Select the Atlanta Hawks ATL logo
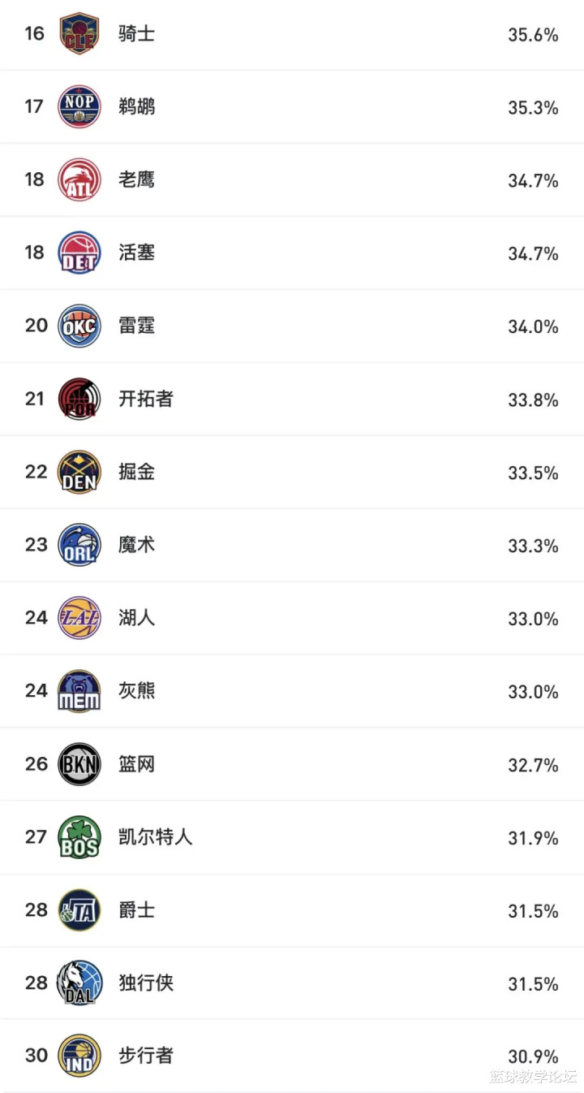The width and height of the screenshot is (584, 1093). [79, 179]
